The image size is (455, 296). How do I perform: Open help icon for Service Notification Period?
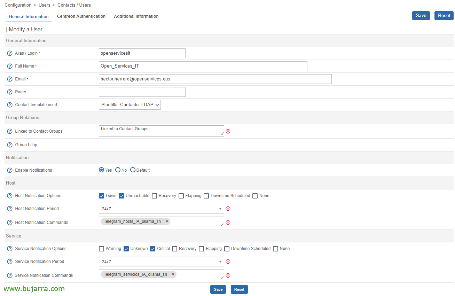10,262
